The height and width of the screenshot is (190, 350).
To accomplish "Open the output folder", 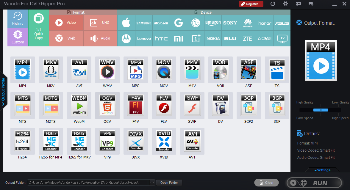I will coord(169,183).
